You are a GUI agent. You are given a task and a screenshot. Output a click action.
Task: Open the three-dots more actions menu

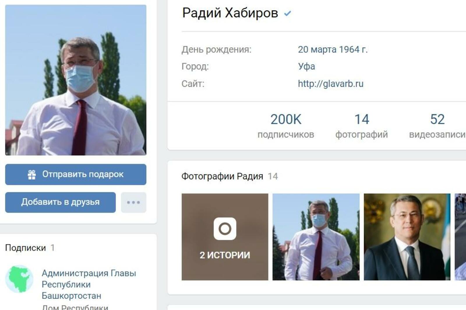[x=133, y=202]
